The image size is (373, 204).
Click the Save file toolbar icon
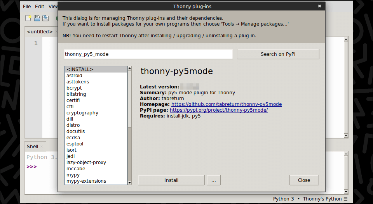pyautogui.click(x=45, y=18)
